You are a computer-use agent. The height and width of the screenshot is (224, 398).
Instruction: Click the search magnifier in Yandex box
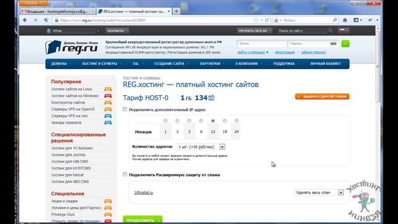335,20
